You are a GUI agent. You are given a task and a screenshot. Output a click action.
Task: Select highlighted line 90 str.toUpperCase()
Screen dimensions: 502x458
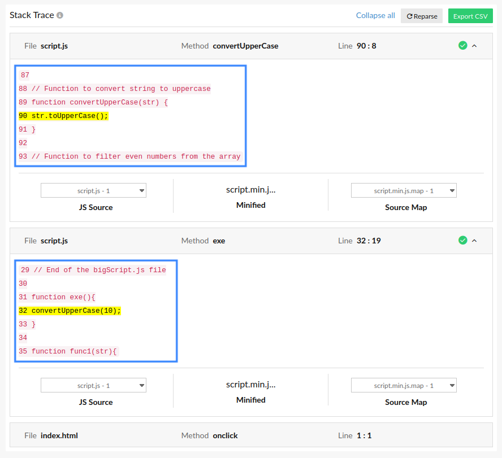click(x=62, y=116)
